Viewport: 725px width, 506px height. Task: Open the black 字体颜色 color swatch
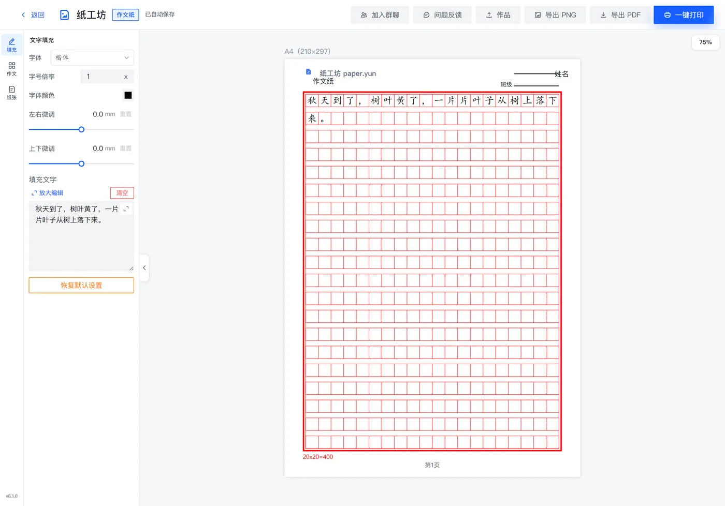pyautogui.click(x=128, y=95)
